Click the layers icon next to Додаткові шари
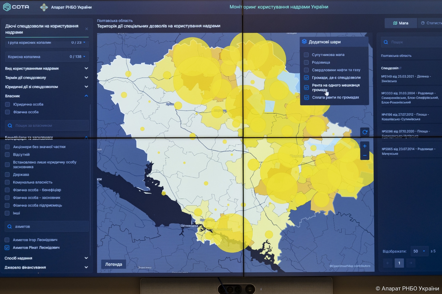This screenshot has height=294, width=442. point(304,42)
